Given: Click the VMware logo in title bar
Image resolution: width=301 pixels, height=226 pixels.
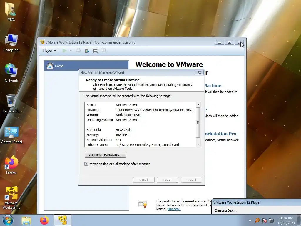Looking at the screenshot, I should click(42, 42).
